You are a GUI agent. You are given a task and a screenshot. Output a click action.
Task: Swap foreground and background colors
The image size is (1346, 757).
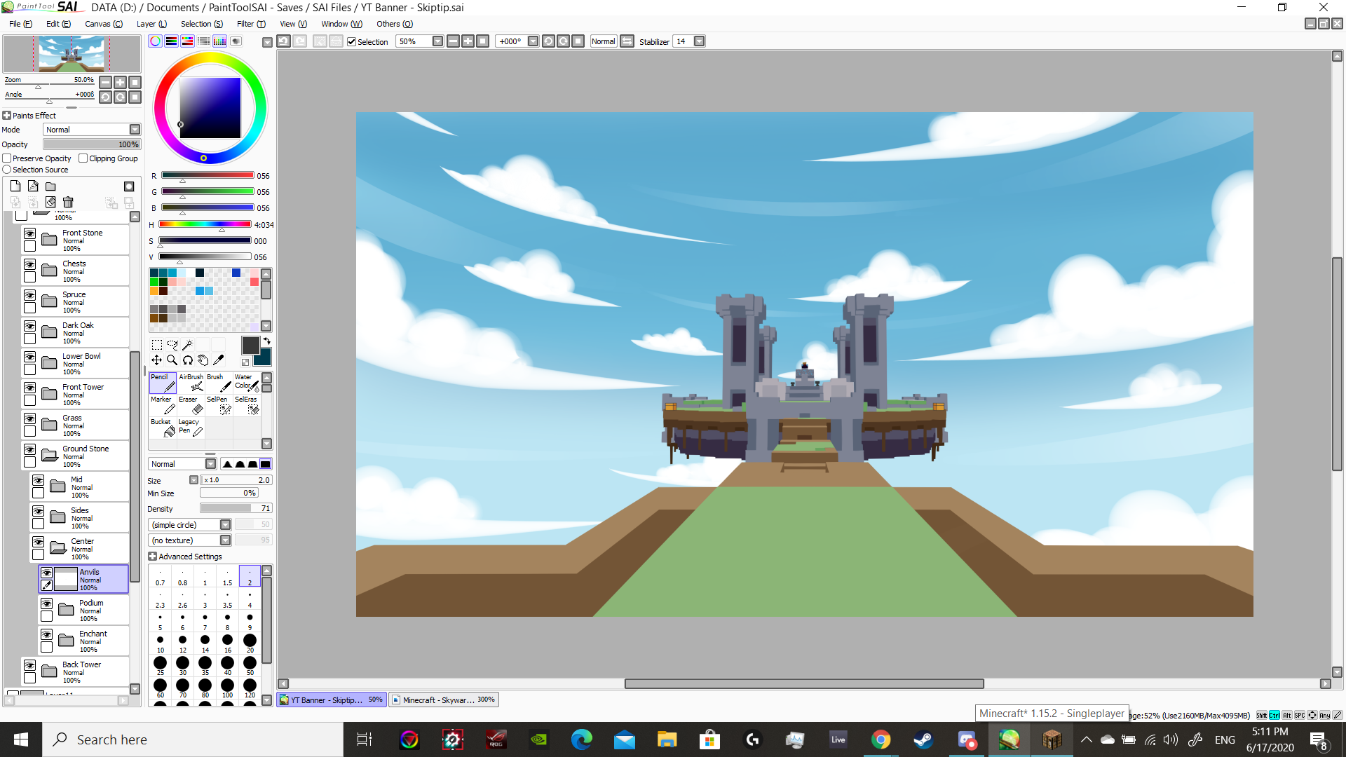(266, 341)
